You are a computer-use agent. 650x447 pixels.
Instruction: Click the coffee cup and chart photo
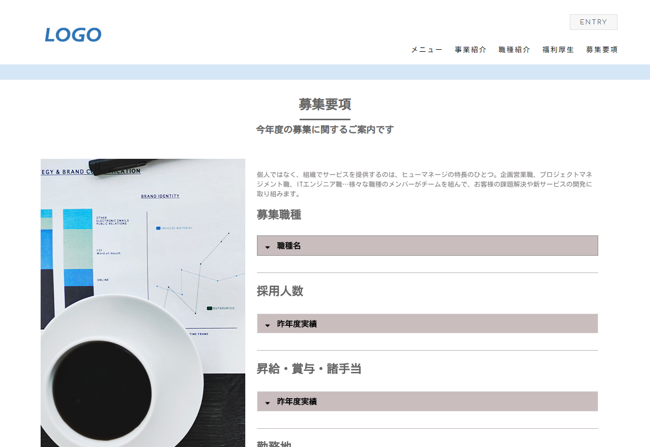[143, 303]
